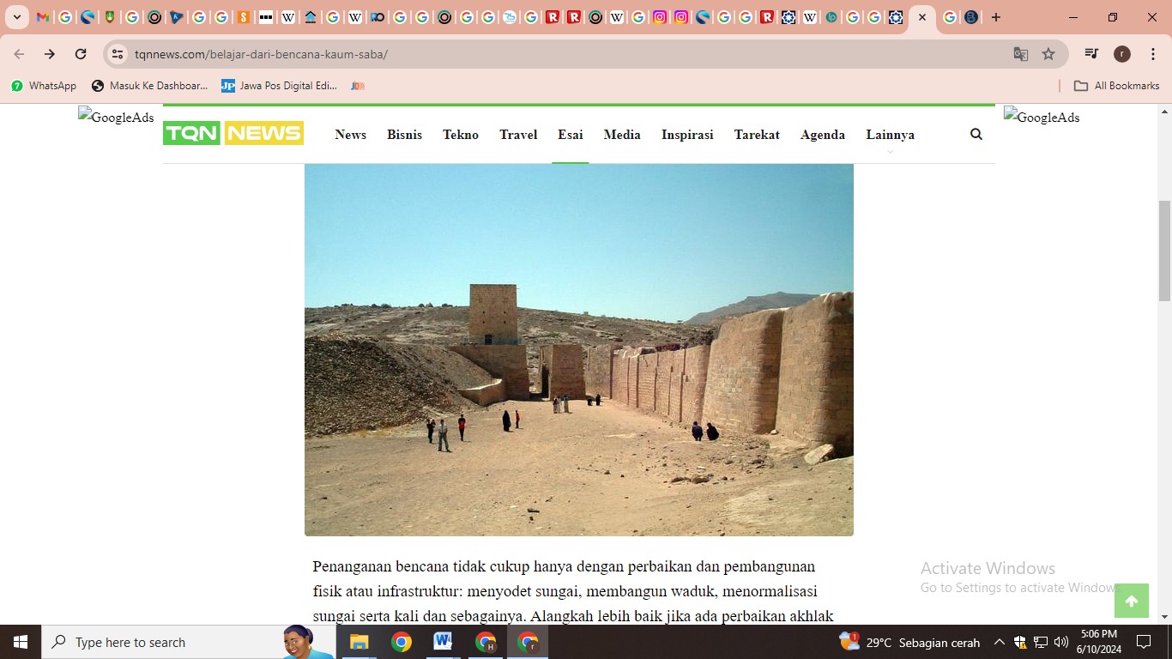Screen dimensions: 1172x659
Task: Open the Google Translate icon in address bar
Action: (x=1020, y=54)
